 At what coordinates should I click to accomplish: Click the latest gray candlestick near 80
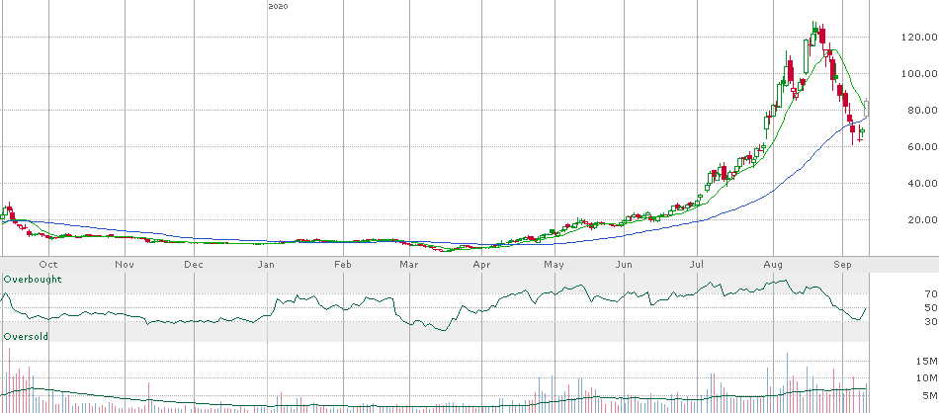(x=867, y=108)
